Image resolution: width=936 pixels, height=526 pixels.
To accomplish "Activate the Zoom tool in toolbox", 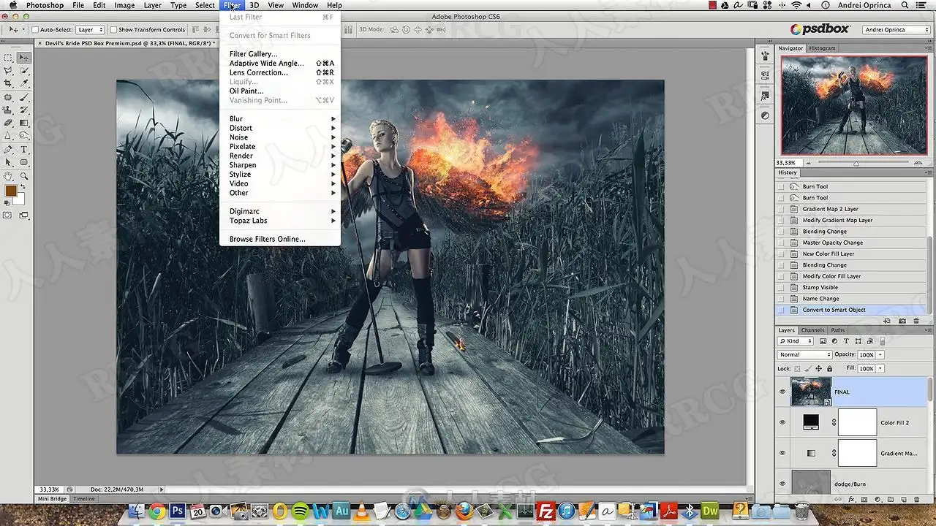I will (x=24, y=176).
